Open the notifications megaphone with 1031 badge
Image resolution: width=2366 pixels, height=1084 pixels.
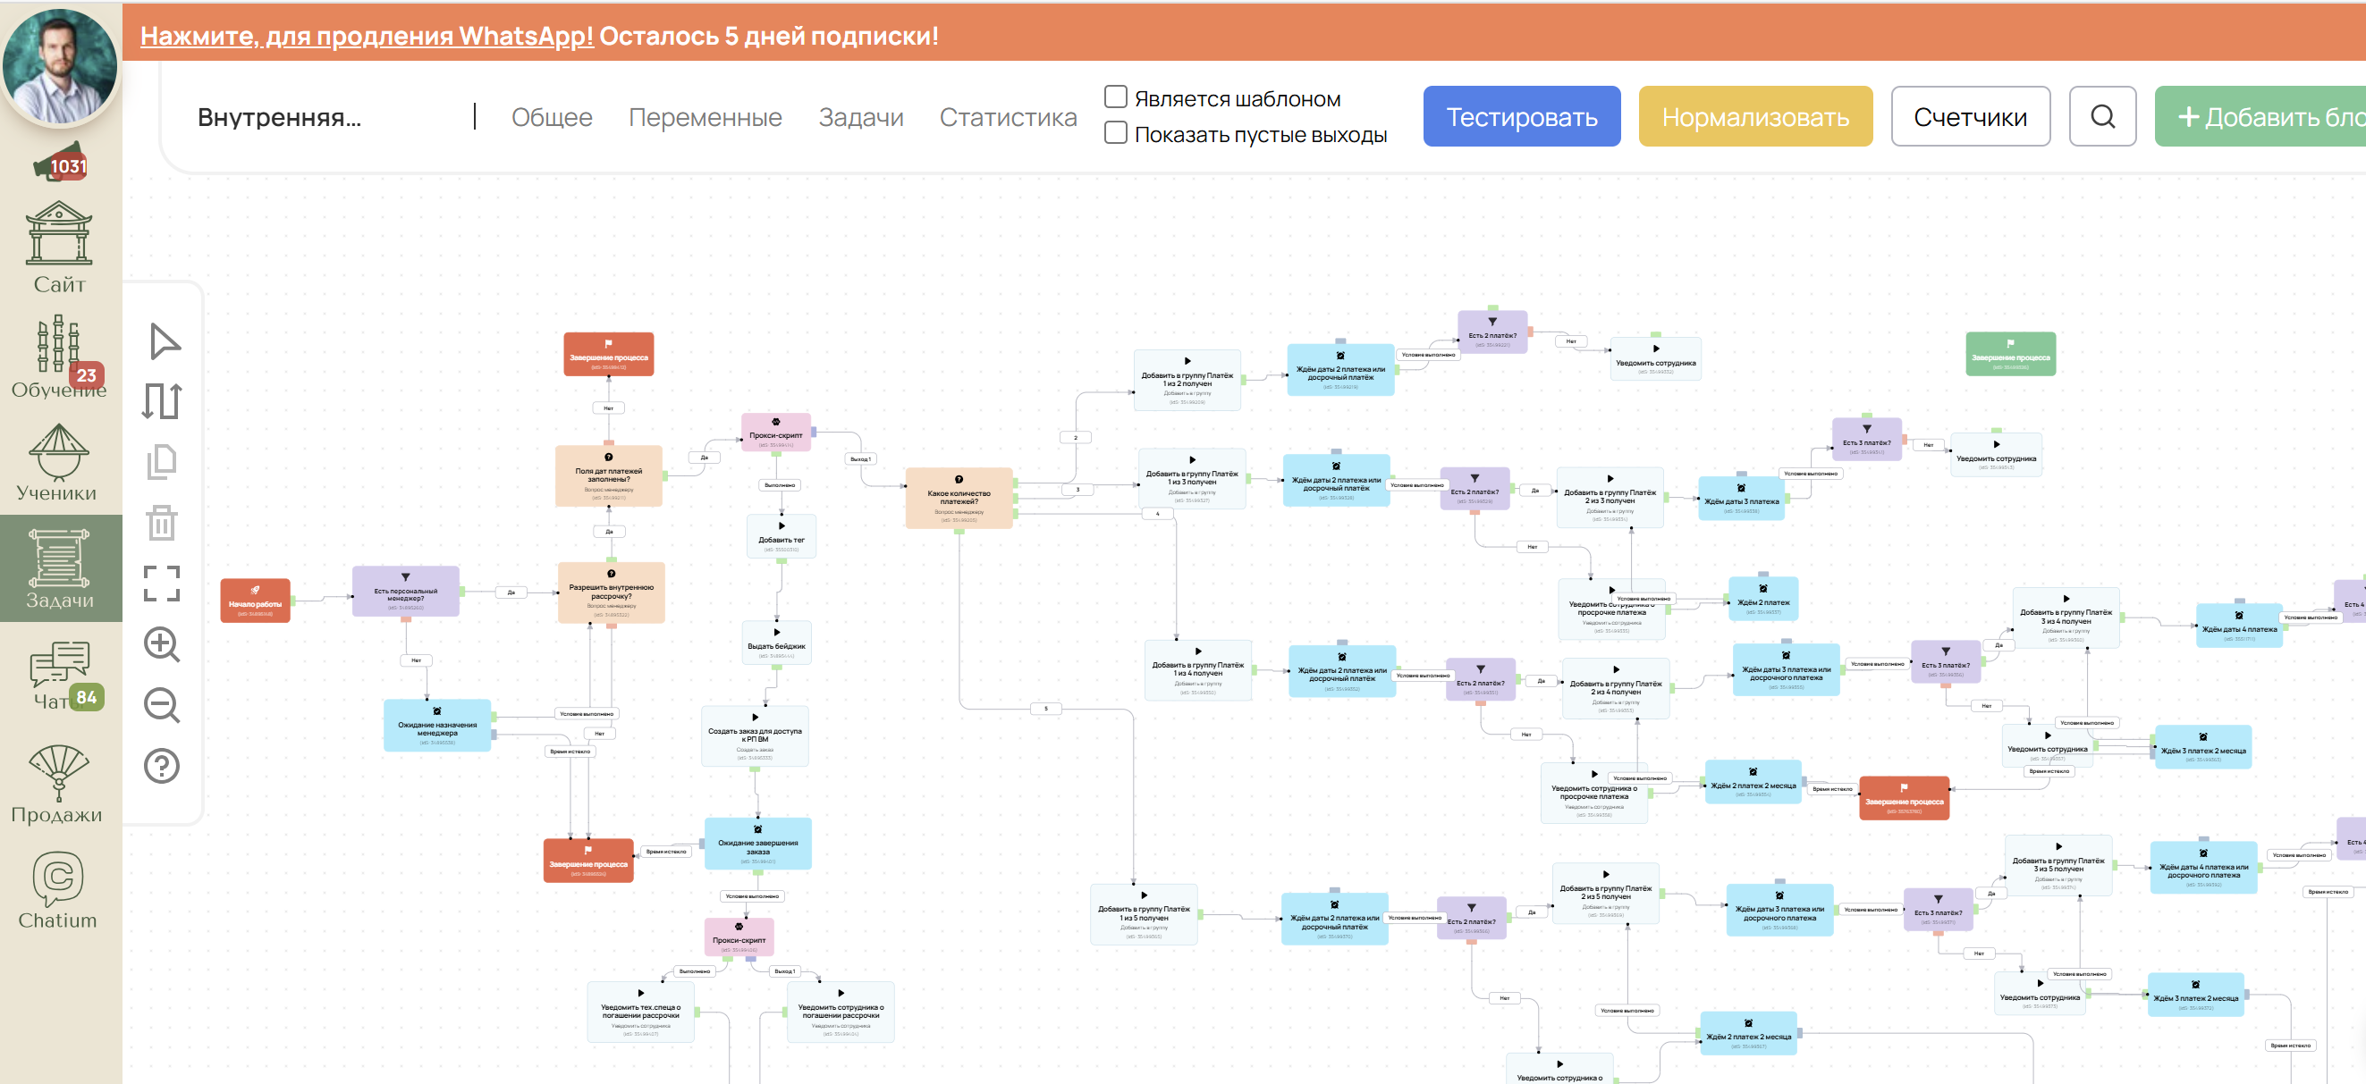coord(61,162)
